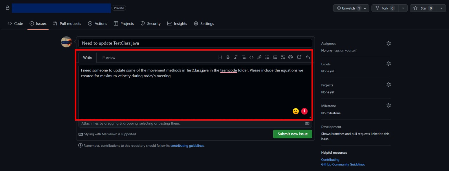Reference an issue or pull request icon

click(299, 57)
